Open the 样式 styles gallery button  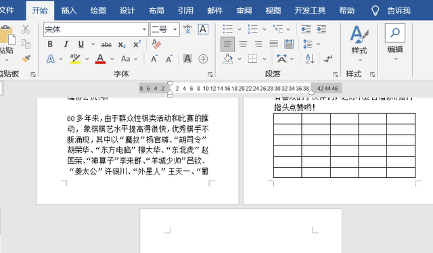[359, 43]
